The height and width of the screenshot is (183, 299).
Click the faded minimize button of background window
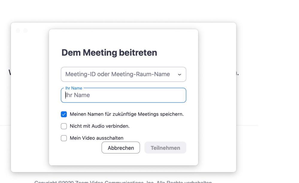[25, 31]
